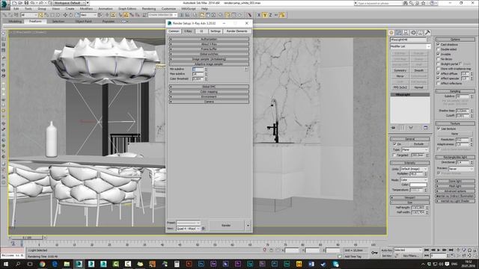Toggle the light On checkbox in General
This screenshot has width=479, height=269.
coord(394,144)
